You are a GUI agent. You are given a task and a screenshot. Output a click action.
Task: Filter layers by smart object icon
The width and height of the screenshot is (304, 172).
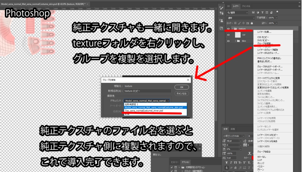pos(271,12)
